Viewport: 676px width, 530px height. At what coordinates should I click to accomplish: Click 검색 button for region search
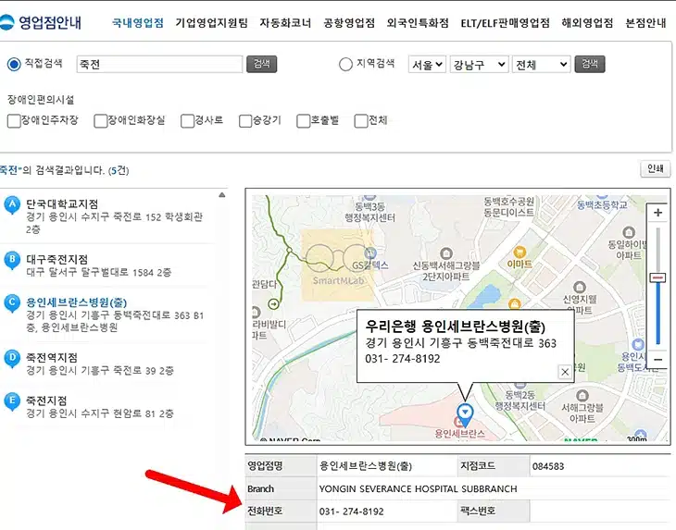[x=590, y=64]
